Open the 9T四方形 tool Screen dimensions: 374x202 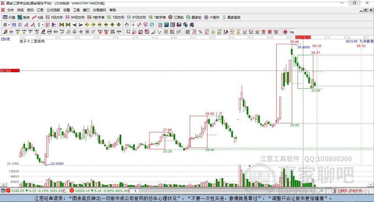(x=137, y=18)
